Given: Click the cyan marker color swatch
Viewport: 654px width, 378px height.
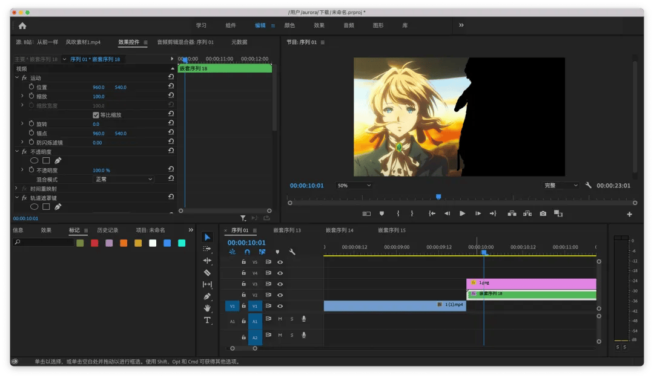Looking at the screenshot, I should [x=182, y=243].
